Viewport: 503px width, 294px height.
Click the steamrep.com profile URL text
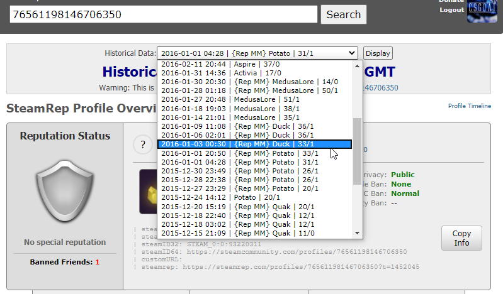click(301, 267)
